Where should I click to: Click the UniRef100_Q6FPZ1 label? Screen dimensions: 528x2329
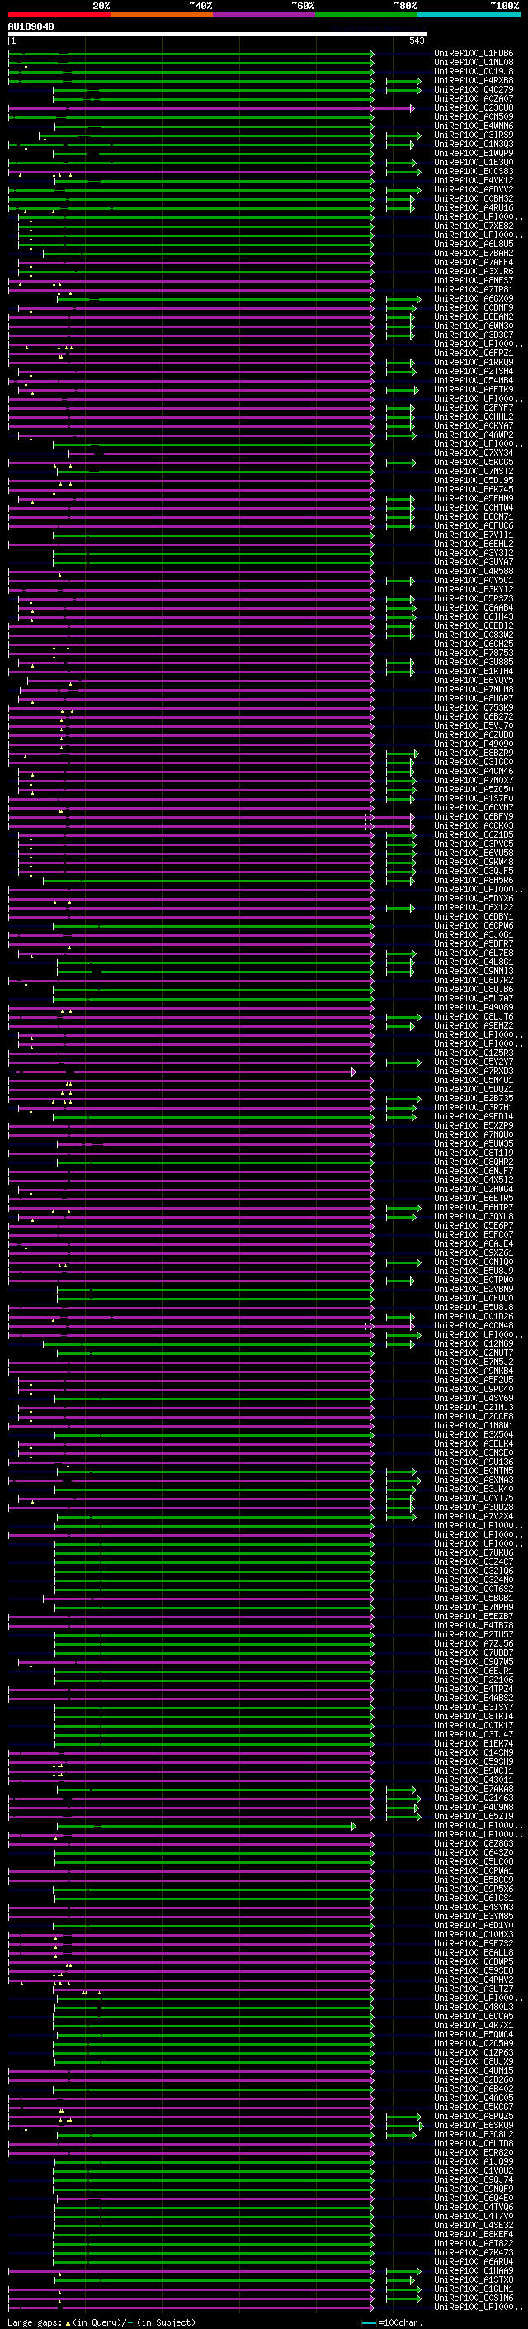pyautogui.click(x=474, y=354)
